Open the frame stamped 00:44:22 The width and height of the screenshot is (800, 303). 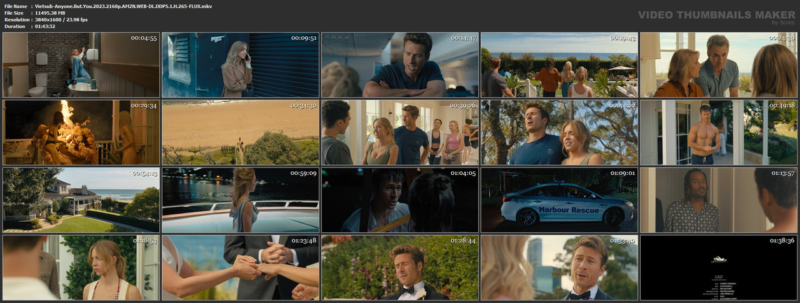tap(559, 132)
